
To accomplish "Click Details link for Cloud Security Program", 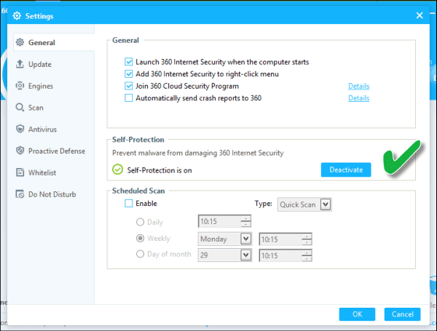I will (x=358, y=86).
